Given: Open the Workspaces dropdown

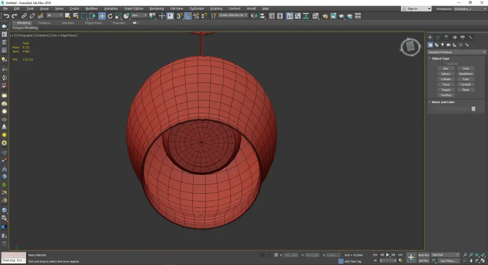Looking at the screenshot, I should pyautogui.click(x=469, y=9).
